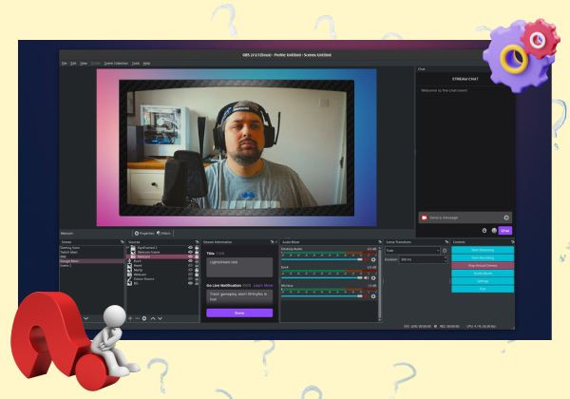Unmute the Mic/Aux speaker
Image resolution: width=570 pixels, height=399 pixels.
tap(367, 296)
